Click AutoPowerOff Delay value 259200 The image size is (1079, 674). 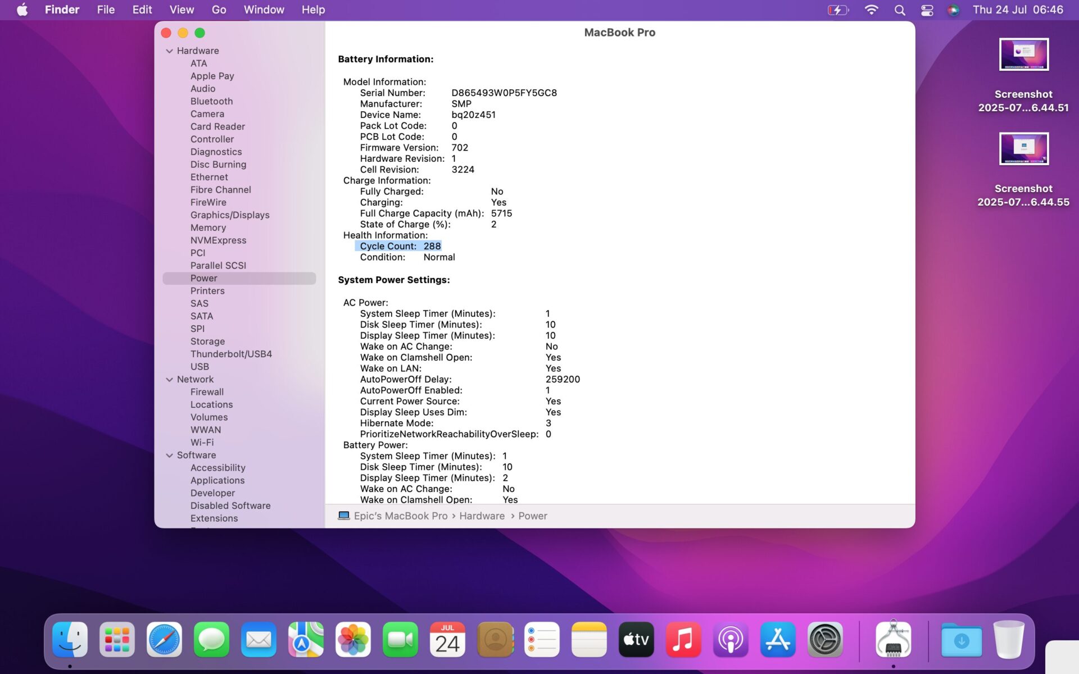click(x=563, y=379)
